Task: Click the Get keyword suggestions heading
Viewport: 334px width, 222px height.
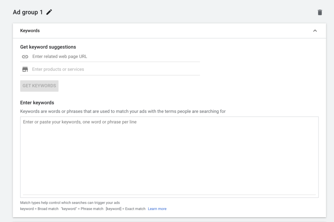Action: click(48, 47)
